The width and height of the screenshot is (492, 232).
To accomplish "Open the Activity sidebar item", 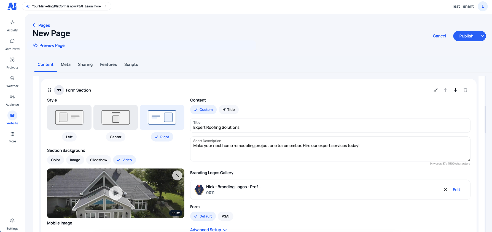I will click(12, 26).
